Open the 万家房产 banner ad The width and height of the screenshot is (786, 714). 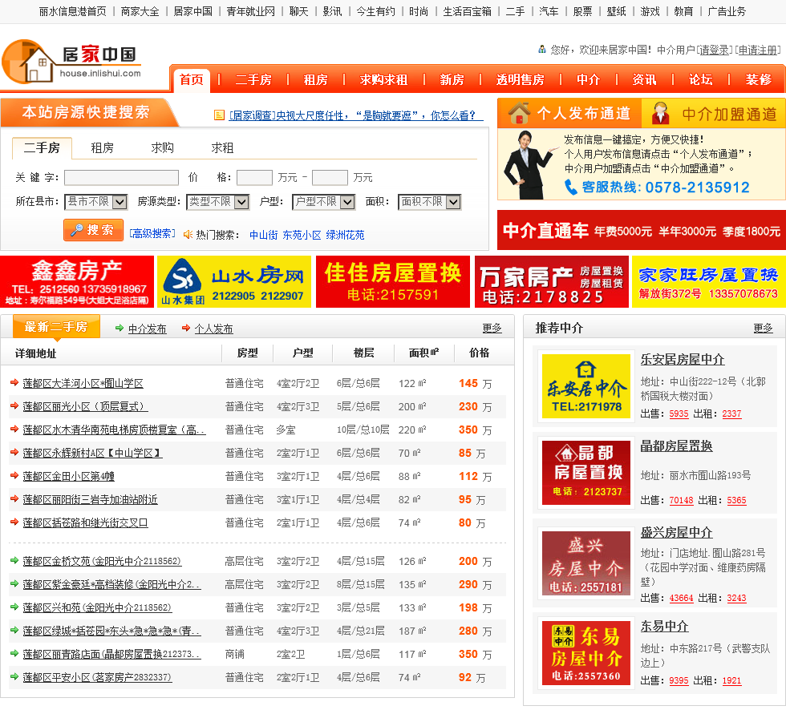point(552,281)
